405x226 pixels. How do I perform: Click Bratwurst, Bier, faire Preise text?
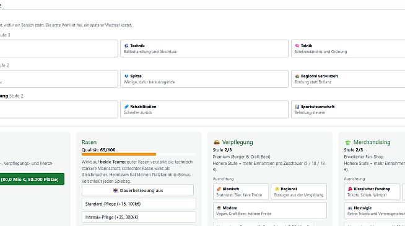point(239,195)
